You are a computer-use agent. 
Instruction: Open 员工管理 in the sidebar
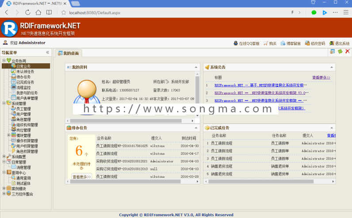[x=23, y=109]
